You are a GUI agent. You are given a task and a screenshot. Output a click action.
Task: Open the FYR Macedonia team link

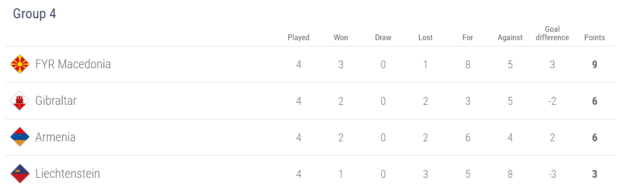[x=73, y=64]
